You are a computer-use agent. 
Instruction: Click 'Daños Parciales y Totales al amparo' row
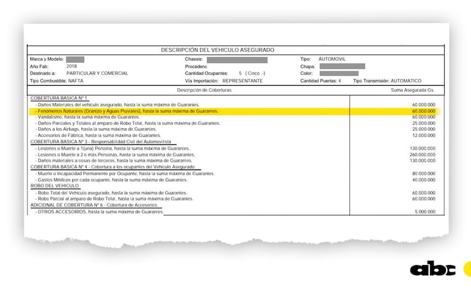tap(128, 123)
